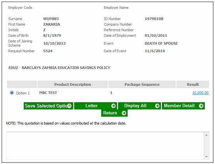Screen dimensions: 215x164
Task: Click the arrow icon on Save Selected Option
Action: [69, 106]
